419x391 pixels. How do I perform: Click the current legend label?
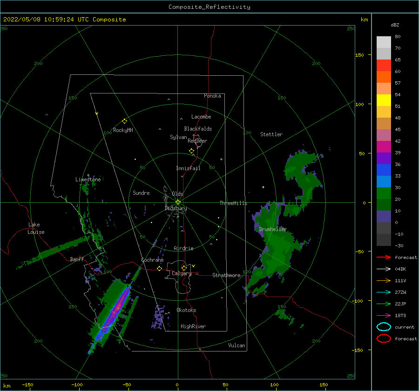[x=405, y=327]
